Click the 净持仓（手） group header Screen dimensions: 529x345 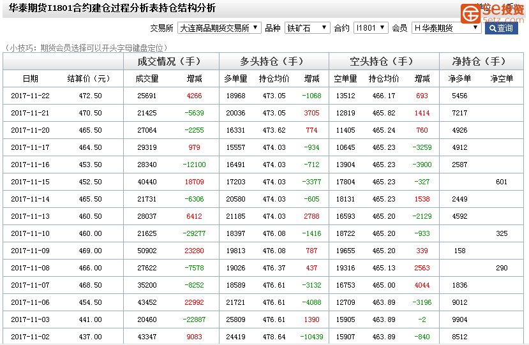click(x=481, y=61)
